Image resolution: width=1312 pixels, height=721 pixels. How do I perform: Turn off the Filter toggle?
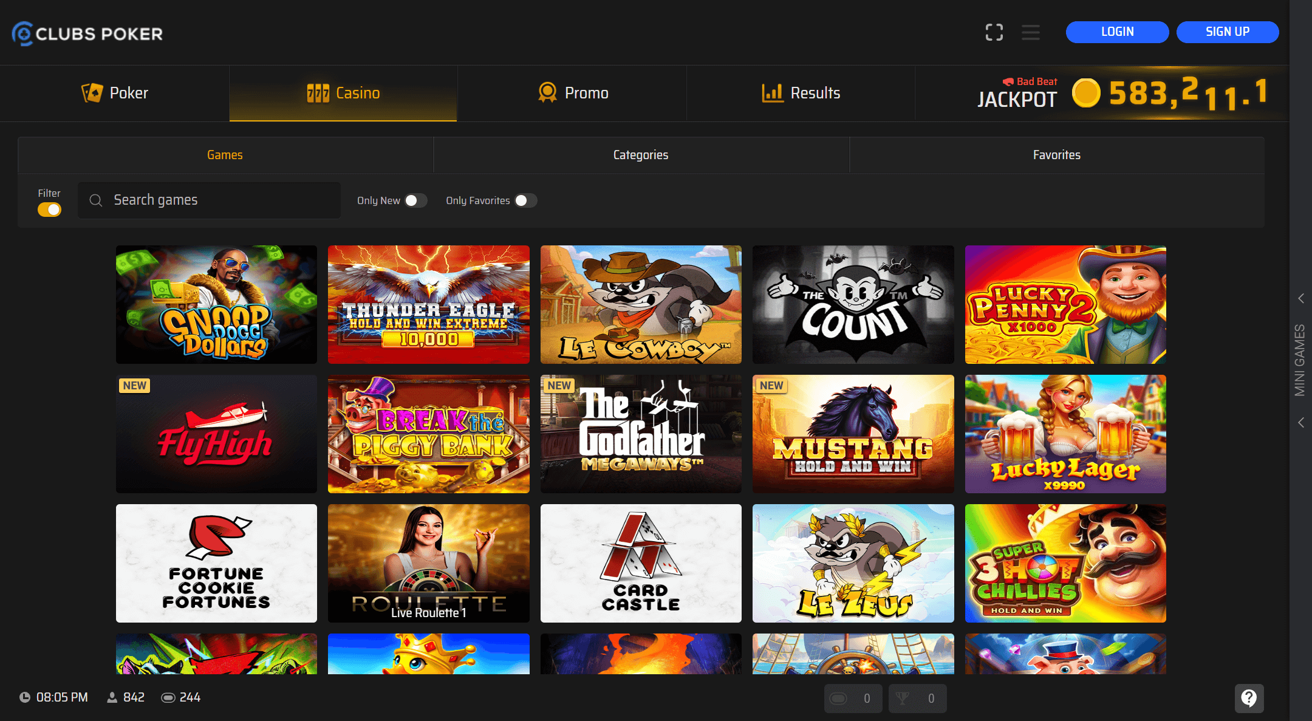click(x=49, y=210)
